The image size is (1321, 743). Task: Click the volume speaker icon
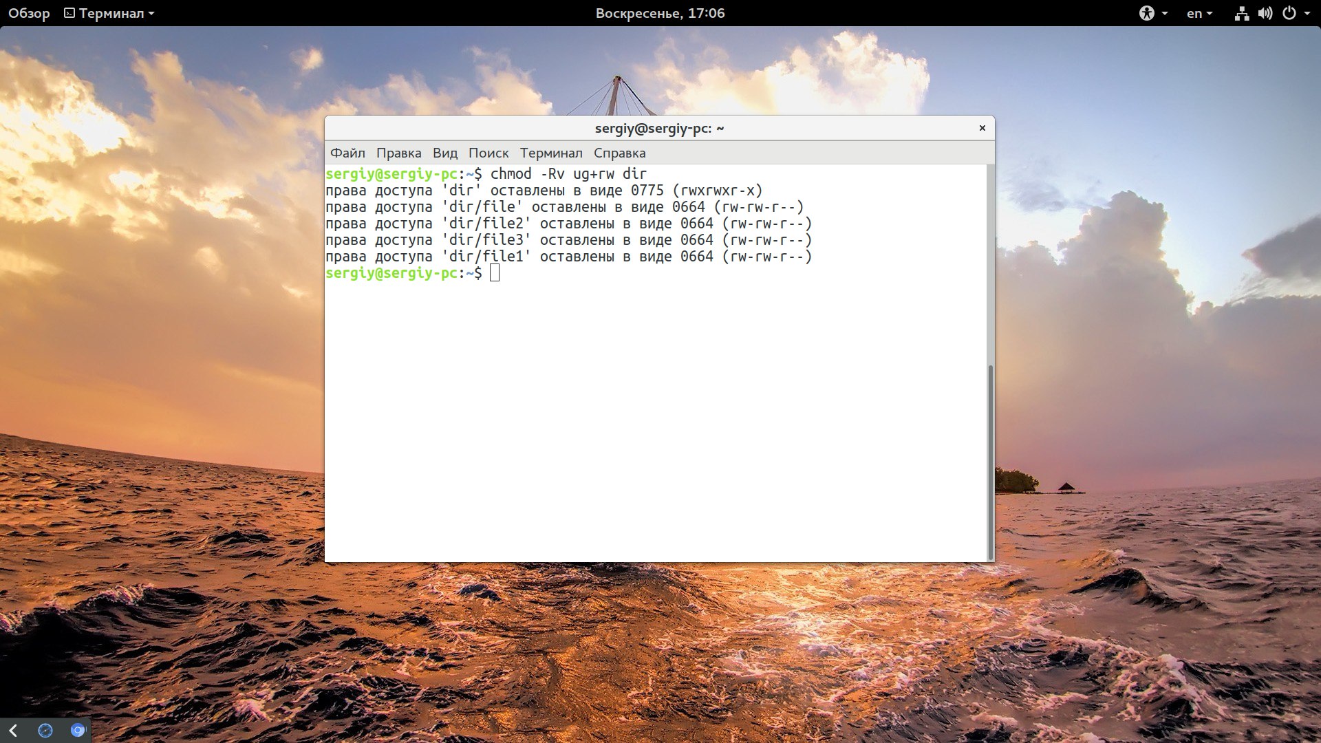[1265, 13]
